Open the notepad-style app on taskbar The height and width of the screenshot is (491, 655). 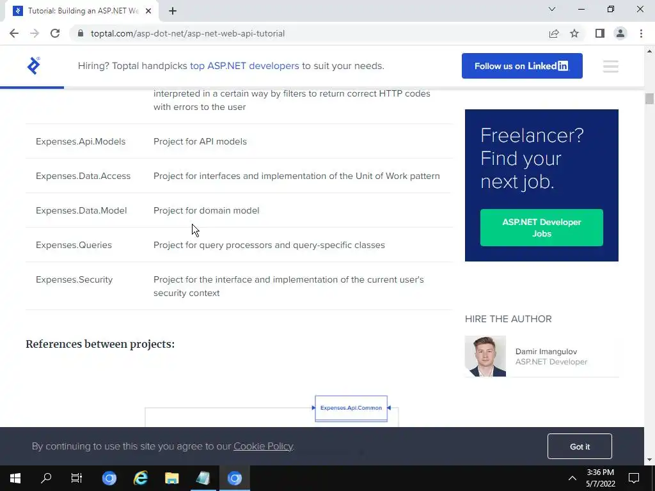(x=203, y=478)
